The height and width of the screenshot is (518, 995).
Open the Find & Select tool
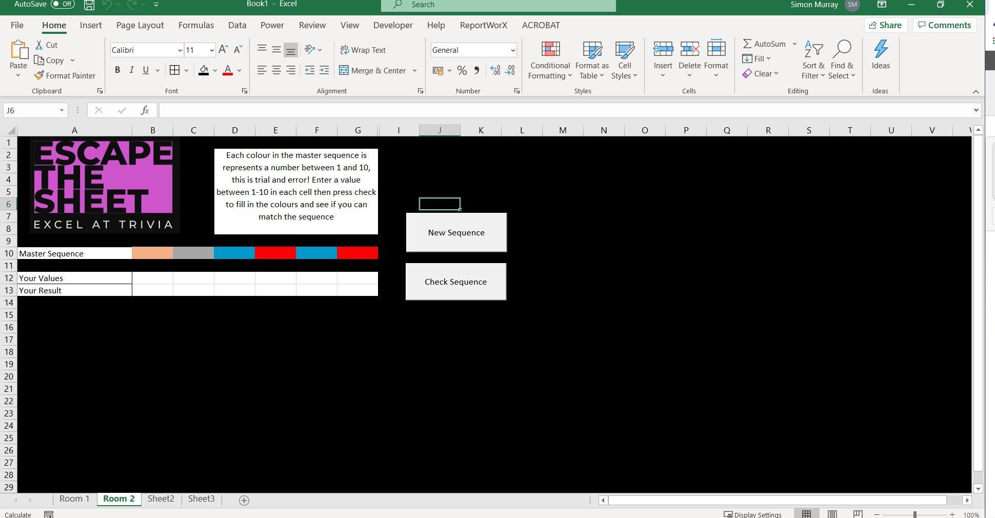click(842, 59)
